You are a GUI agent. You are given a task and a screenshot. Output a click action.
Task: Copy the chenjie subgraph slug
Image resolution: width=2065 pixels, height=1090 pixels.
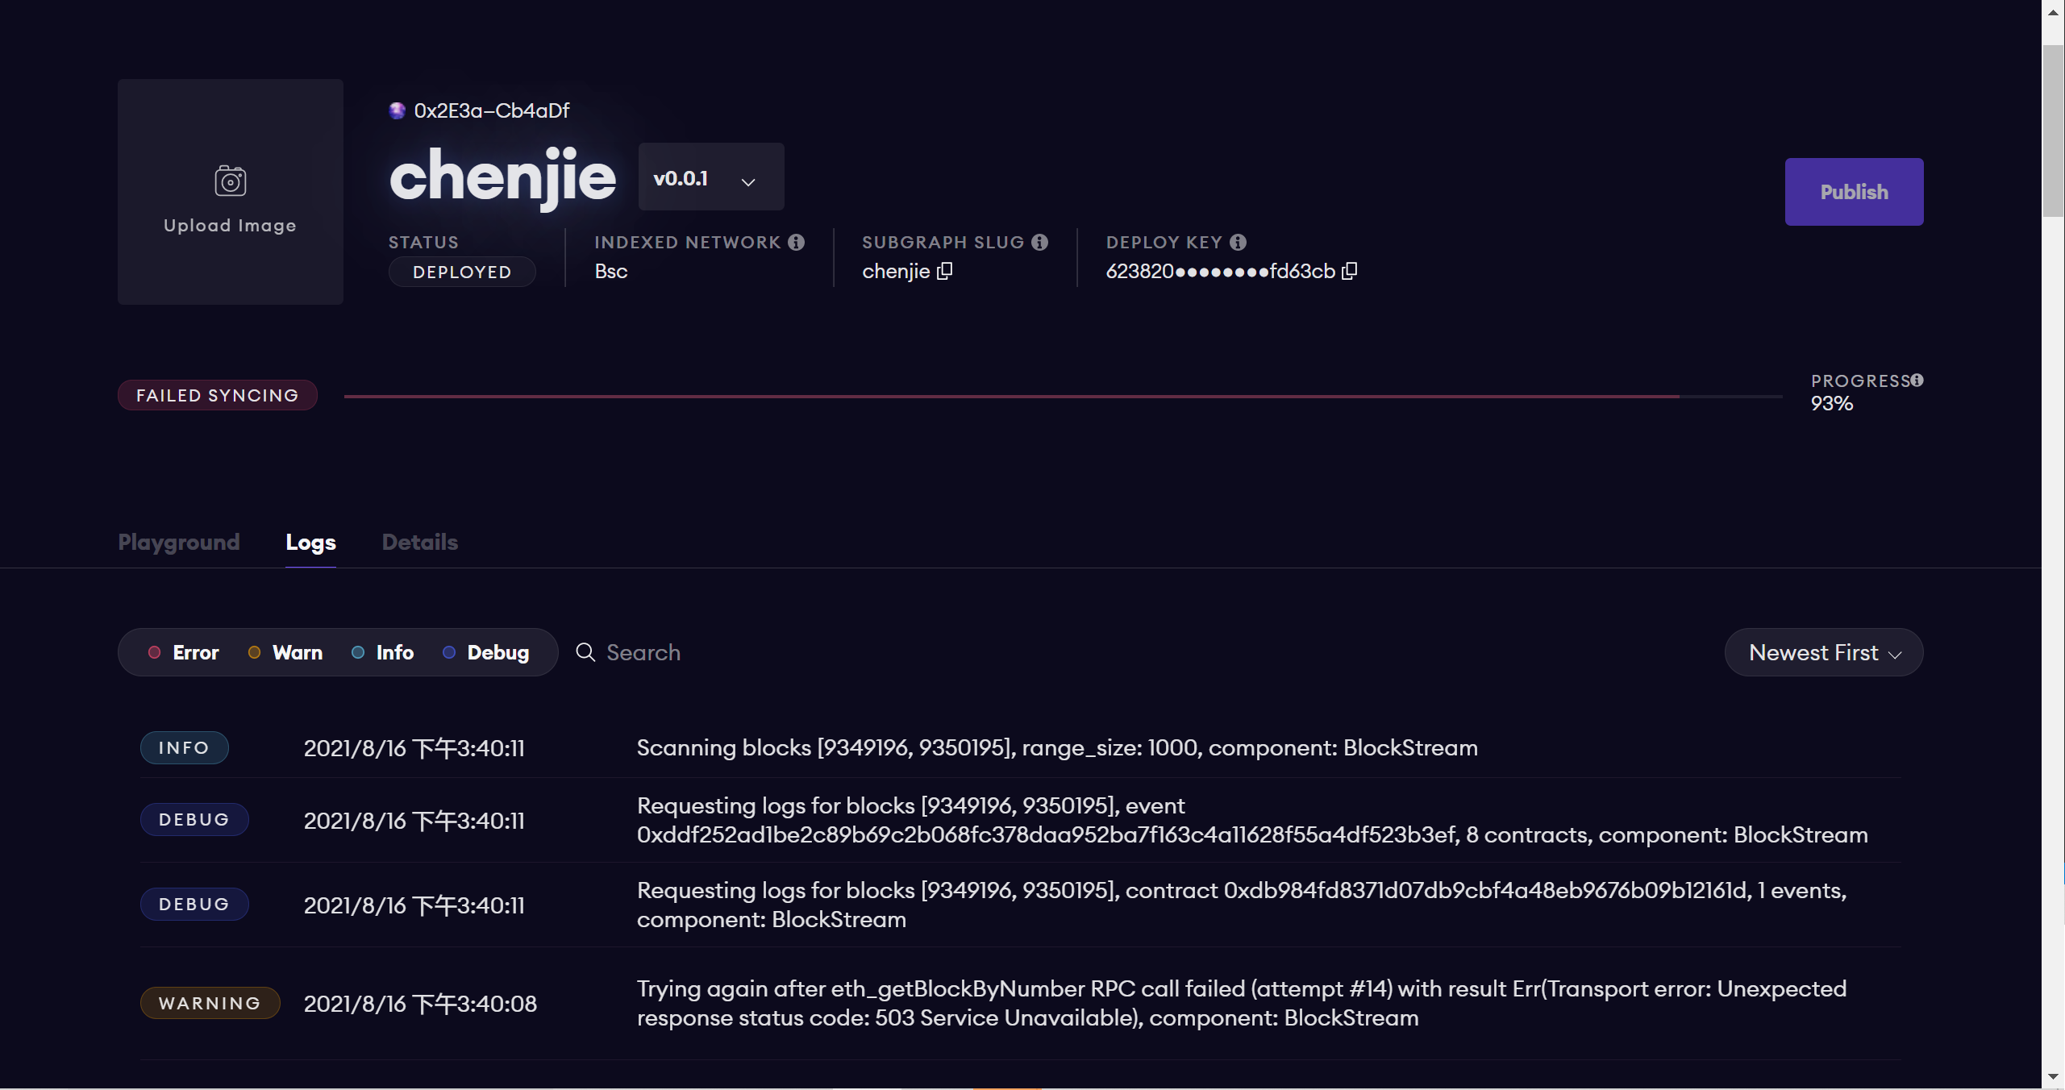pos(944,272)
